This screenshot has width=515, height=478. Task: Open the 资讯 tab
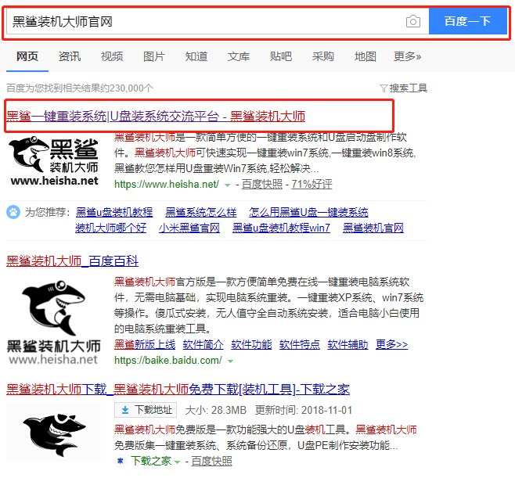(x=70, y=56)
